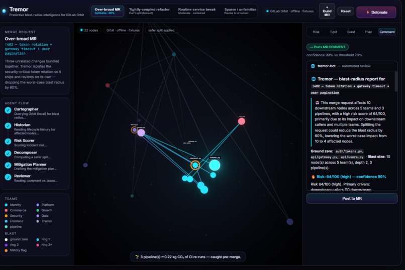Select the Sparse / unfamiliar scenario
Screen dimensions: 405x270
point(240,11)
